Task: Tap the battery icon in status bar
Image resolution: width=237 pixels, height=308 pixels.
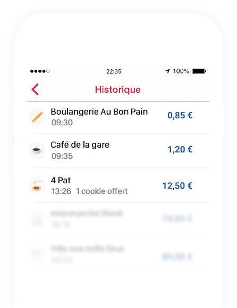Action: click(199, 71)
